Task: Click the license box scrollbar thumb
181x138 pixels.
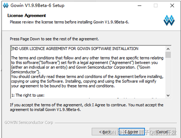Action: [x=168, y=55]
